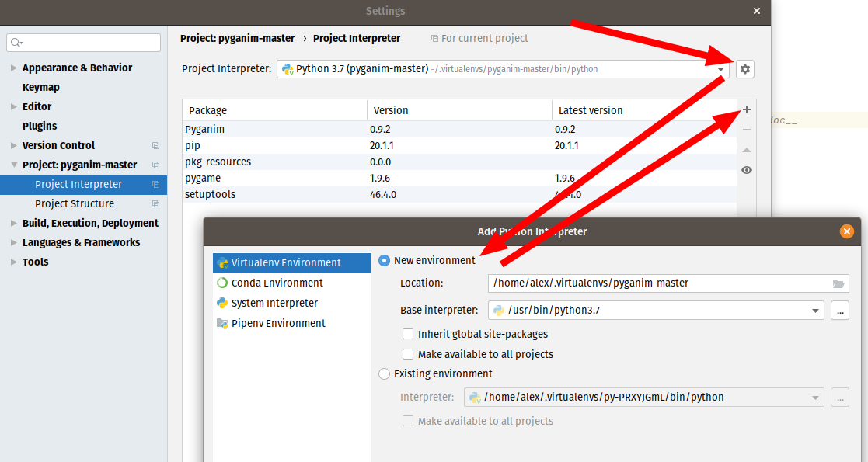Select Pipenv Environment in interpreter type list
The height and width of the screenshot is (462, 868).
(291, 323)
